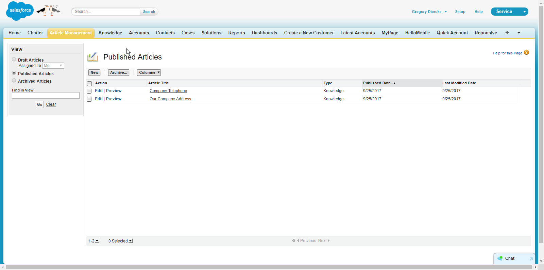Tick the select-all checkbox in header
The width and height of the screenshot is (544, 270).
click(x=89, y=83)
